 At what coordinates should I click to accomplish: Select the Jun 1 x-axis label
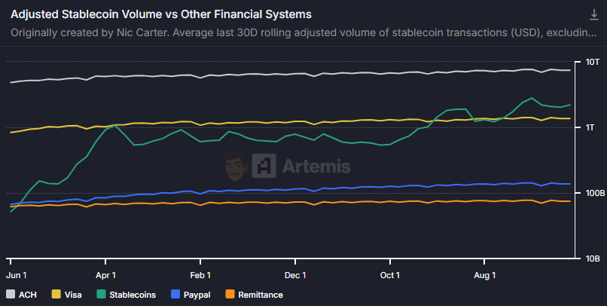coord(17,275)
